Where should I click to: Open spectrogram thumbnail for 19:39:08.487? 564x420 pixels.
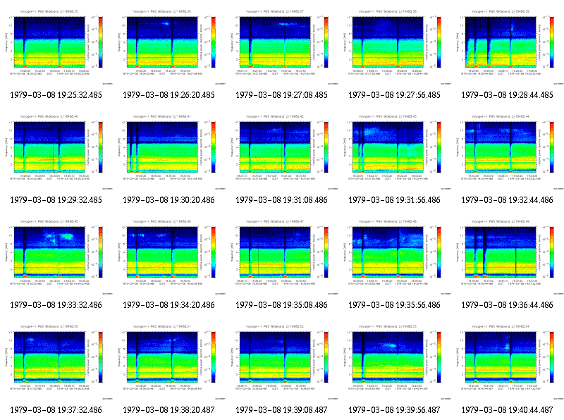coord(282,362)
